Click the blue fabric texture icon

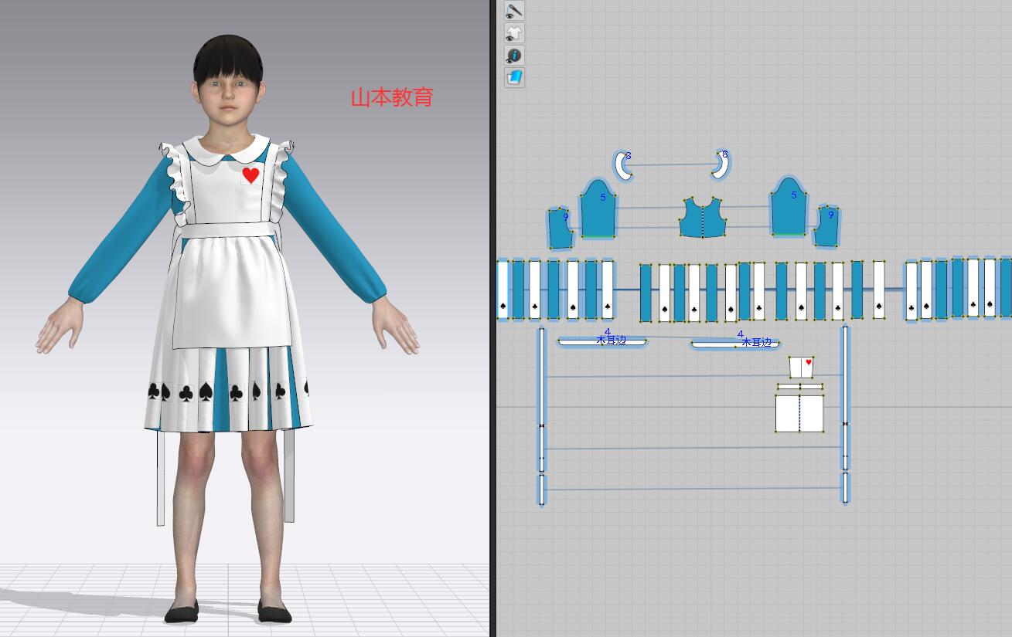click(514, 77)
